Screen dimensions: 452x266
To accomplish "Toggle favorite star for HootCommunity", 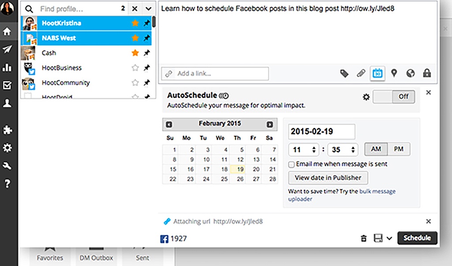I will point(135,82).
